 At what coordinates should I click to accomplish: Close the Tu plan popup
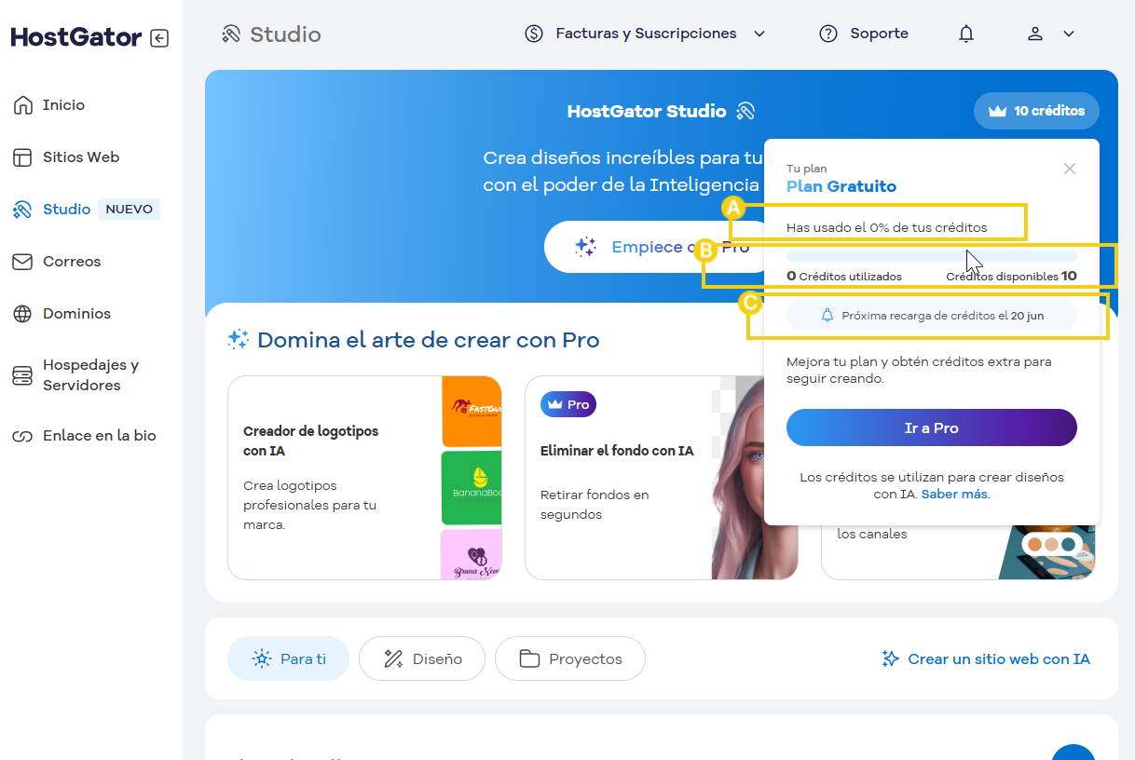click(1070, 169)
